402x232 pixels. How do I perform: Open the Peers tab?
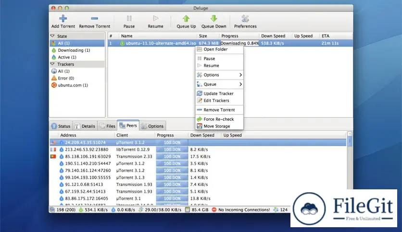click(128, 126)
